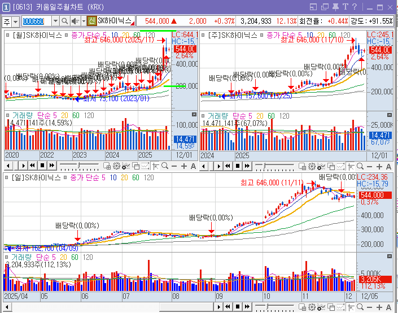Expand the stock code history dropdown

point(55,21)
